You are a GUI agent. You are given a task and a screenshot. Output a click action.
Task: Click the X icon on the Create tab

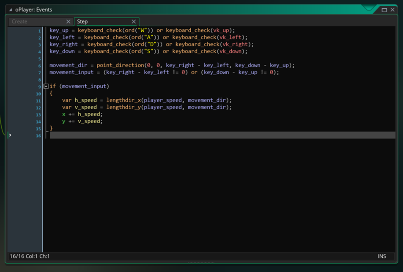tap(69, 21)
